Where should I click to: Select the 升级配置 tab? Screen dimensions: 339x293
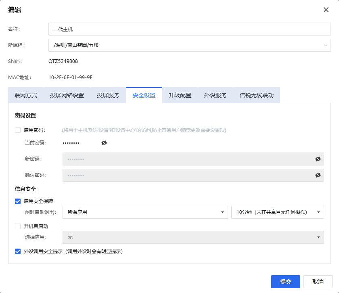tap(180, 96)
